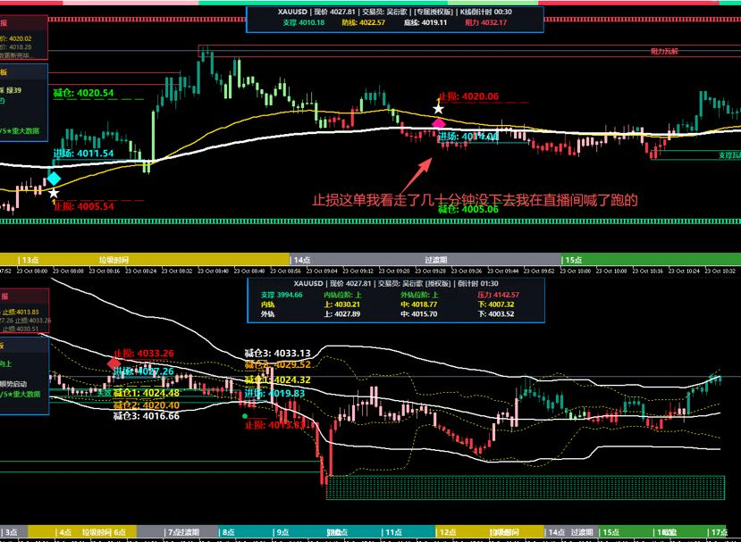Select the red annotation text about 止损
The image size is (741, 542).
coord(475,200)
